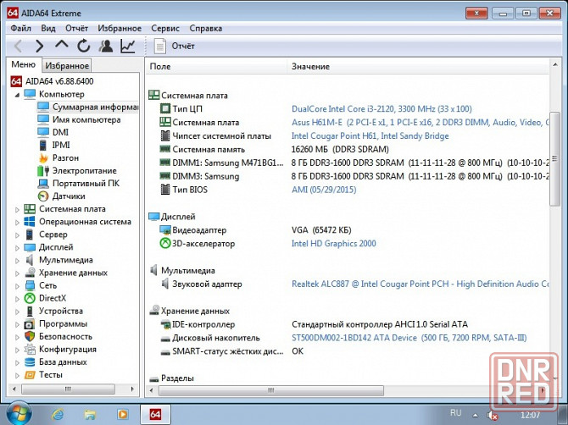Open the graph chart toolbar icon
Screen dimensions: 568x425
tap(128, 46)
